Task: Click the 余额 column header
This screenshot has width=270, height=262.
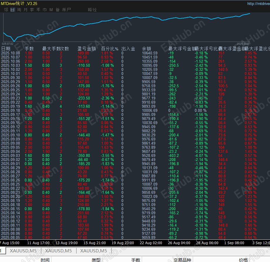Action: (x=147, y=49)
